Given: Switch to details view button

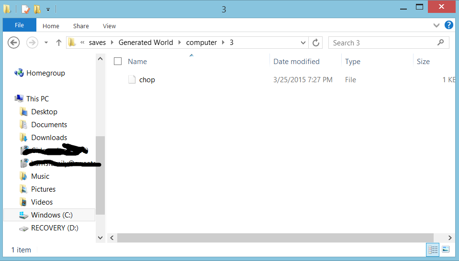Looking at the screenshot, I should 433,250.
